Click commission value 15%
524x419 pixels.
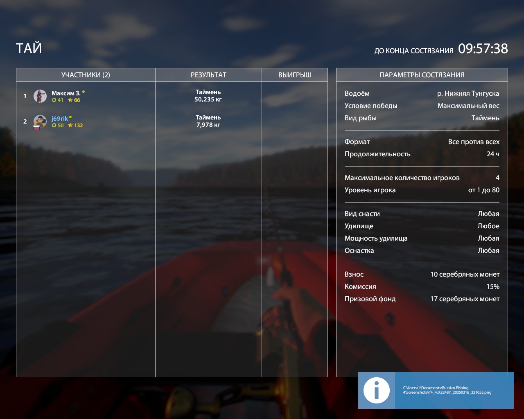(493, 286)
